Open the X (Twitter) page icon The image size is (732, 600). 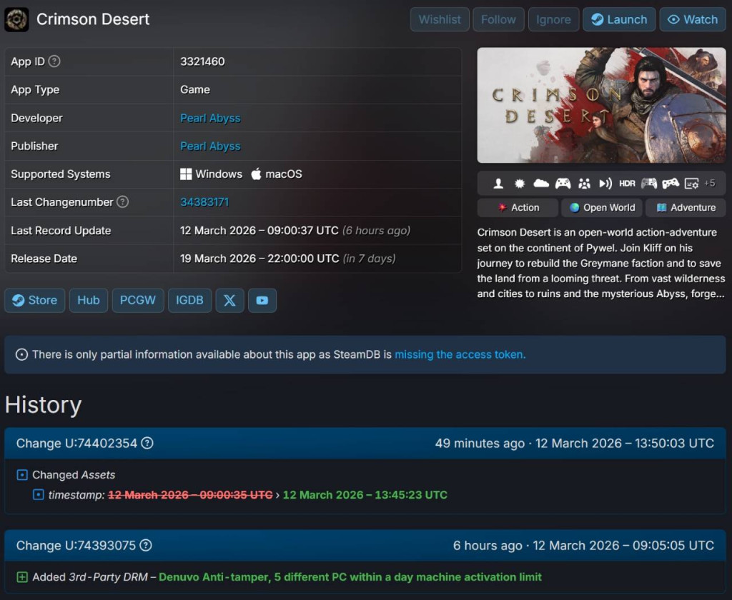[x=229, y=300]
